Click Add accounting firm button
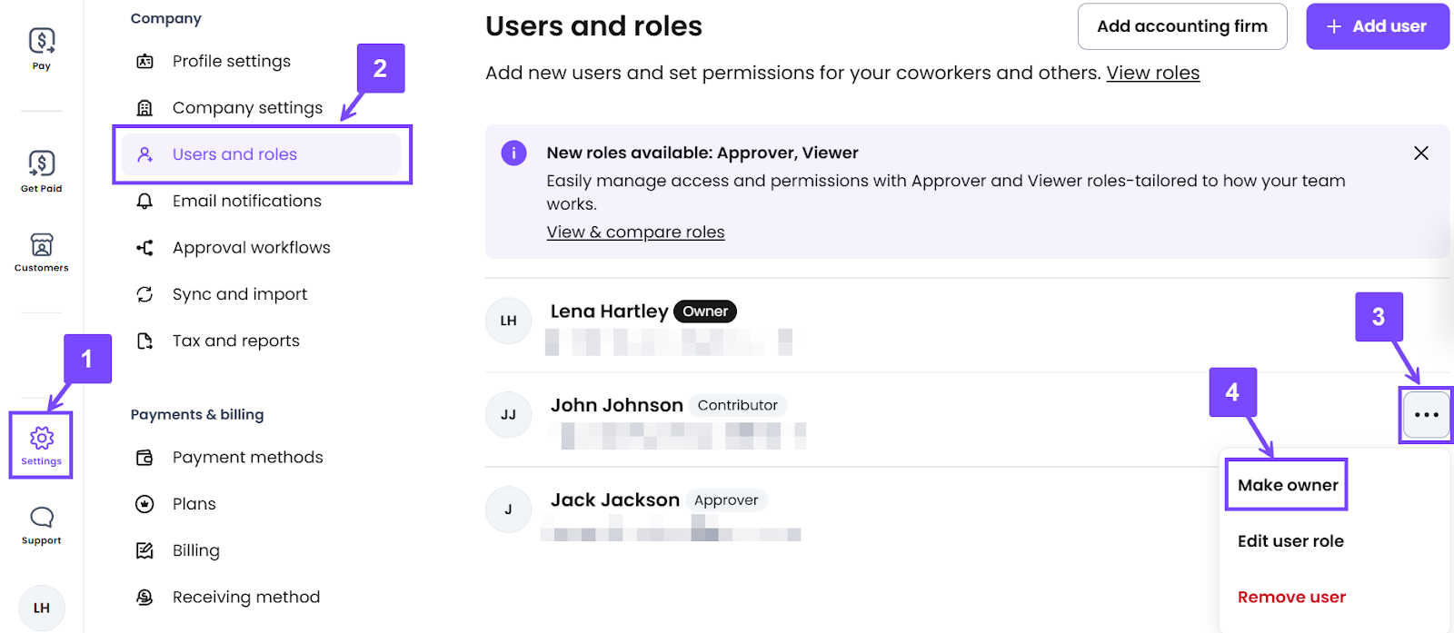1454x633 pixels. (1181, 26)
